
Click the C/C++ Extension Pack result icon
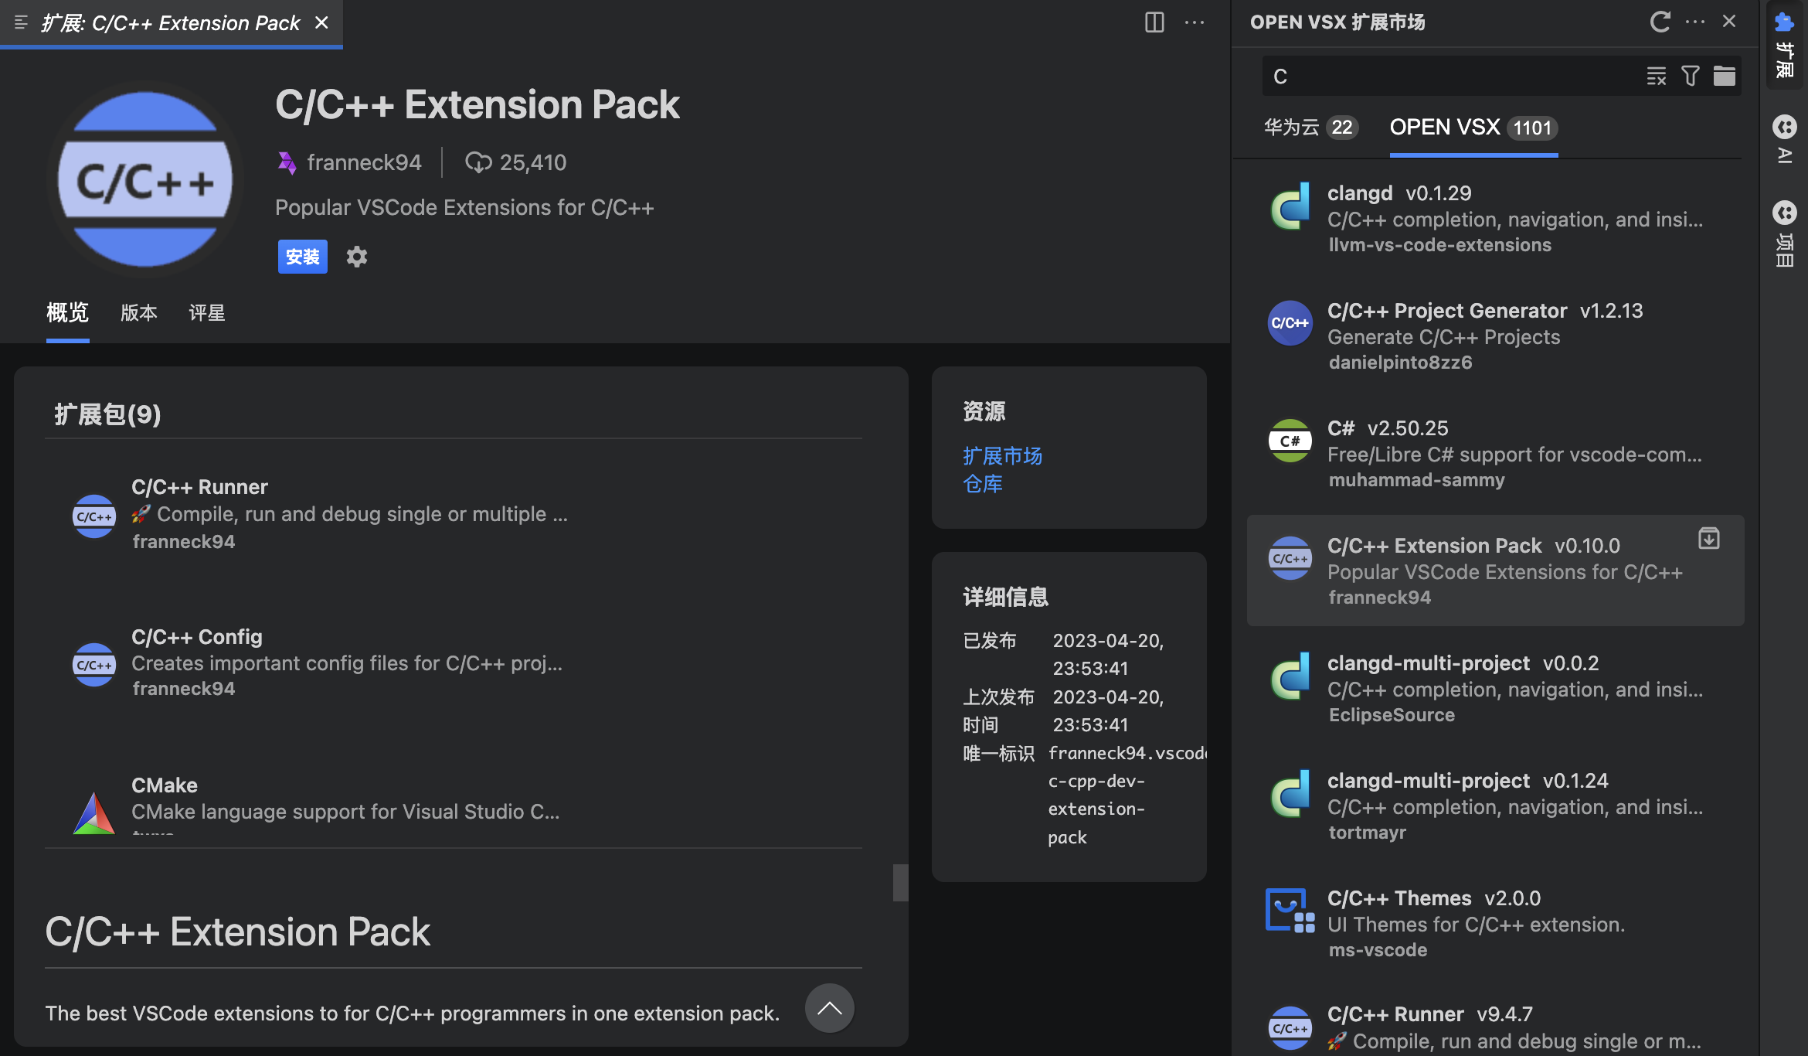pos(1290,558)
